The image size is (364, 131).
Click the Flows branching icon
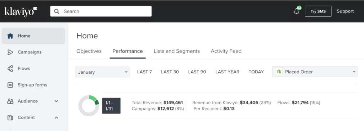[x=10, y=68]
